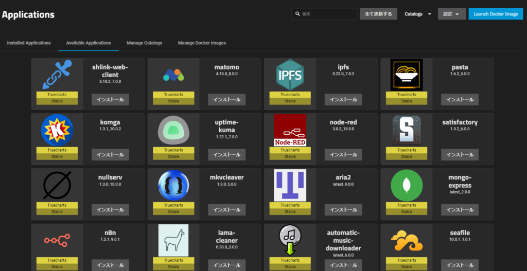Screen dimensions: 527x271
Task: Click the satisfactory app icon
Action: pyautogui.click(x=407, y=130)
